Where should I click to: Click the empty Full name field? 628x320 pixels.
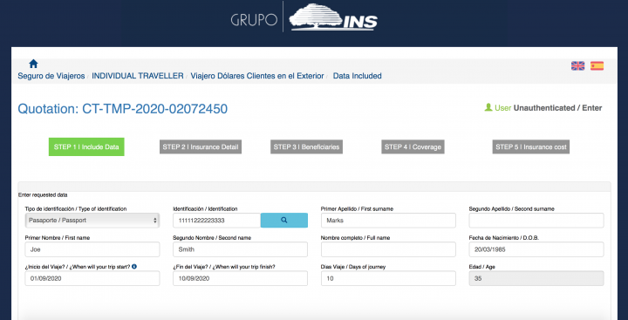388,249
